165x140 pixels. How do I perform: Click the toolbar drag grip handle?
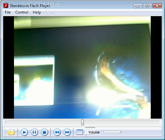point(5,132)
